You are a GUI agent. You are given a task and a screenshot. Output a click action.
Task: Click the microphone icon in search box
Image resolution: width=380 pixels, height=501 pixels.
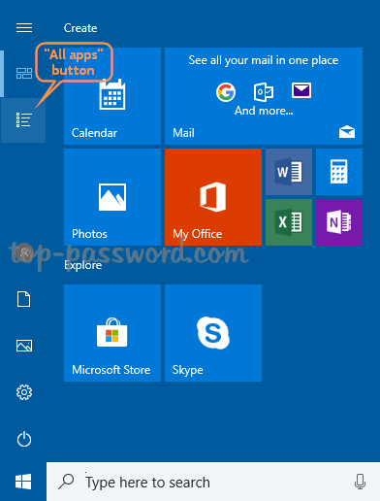pos(360,482)
